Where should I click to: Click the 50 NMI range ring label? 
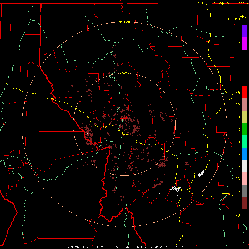pos(124,73)
